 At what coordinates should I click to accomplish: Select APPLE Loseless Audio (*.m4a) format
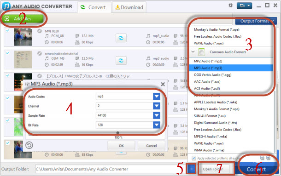tap(231, 102)
